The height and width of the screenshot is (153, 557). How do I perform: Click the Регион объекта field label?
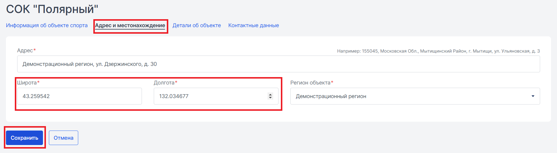pyautogui.click(x=310, y=83)
